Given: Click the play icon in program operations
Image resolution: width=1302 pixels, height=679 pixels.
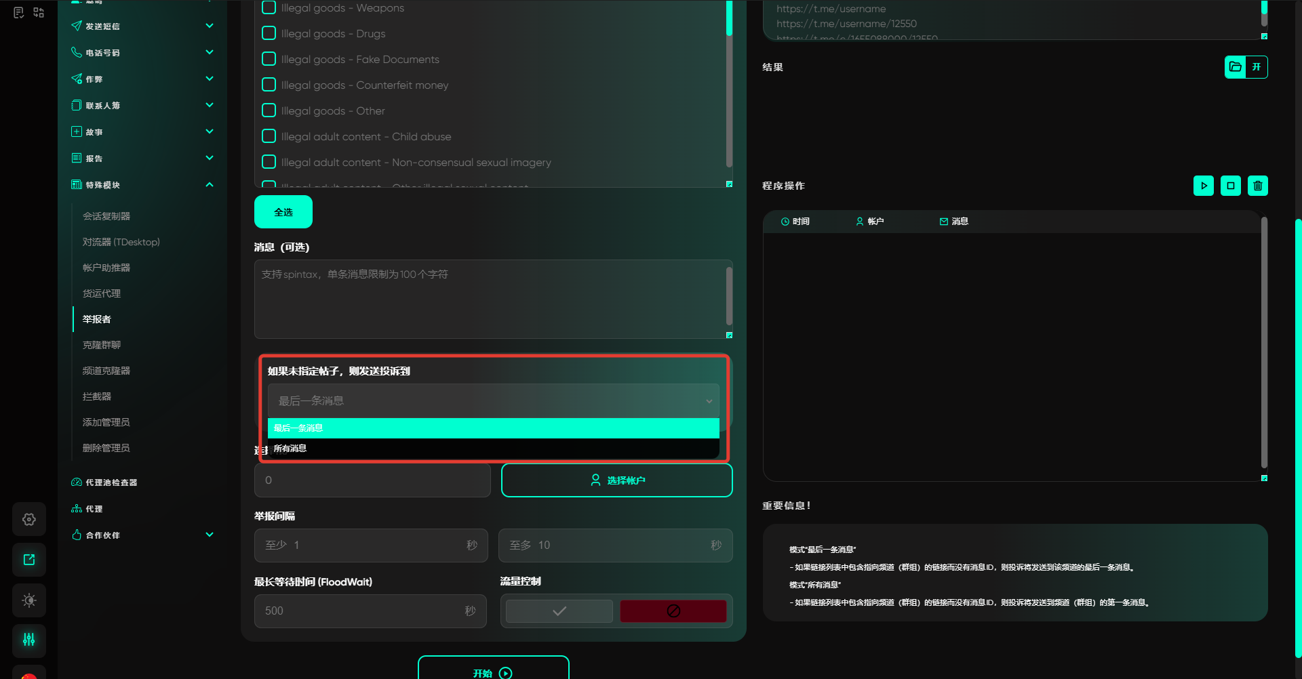Looking at the screenshot, I should coord(1203,186).
